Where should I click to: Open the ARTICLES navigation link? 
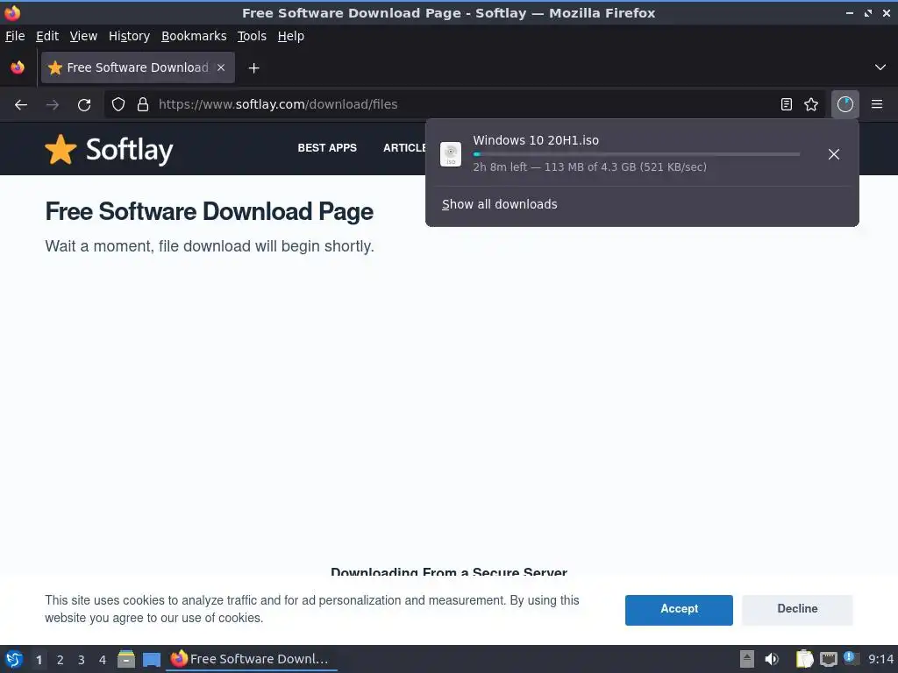(x=404, y=147)
